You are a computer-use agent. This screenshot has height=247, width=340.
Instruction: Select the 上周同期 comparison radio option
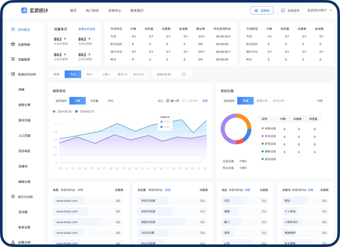pyautogui.click(x=183, y=101)
